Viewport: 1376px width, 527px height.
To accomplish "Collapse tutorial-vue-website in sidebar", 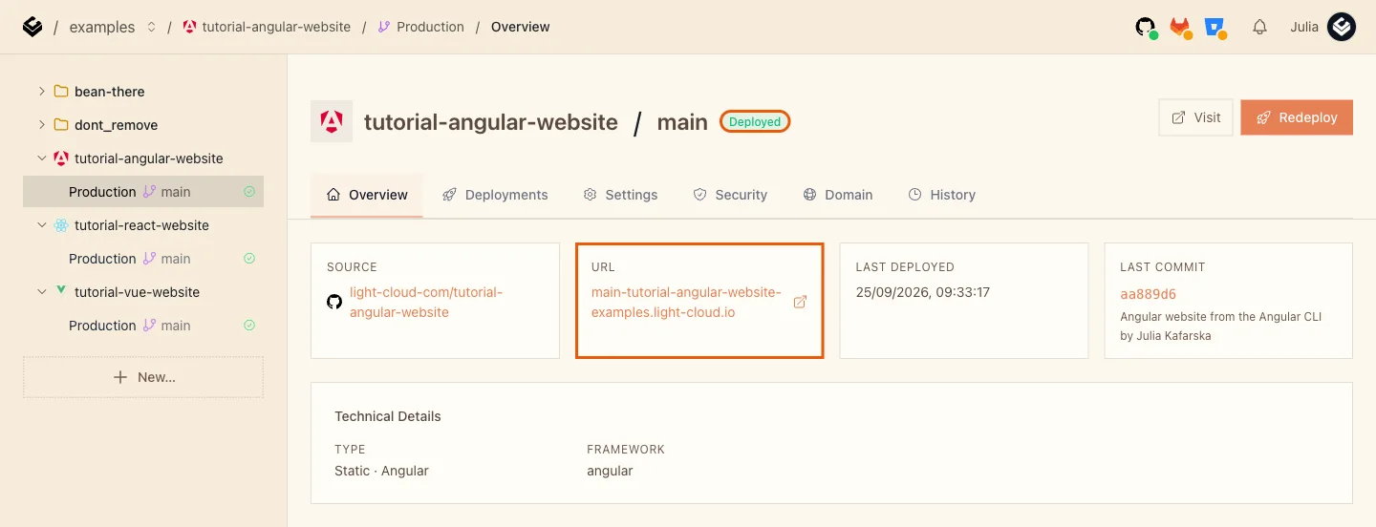I will [x=41, y=292].
